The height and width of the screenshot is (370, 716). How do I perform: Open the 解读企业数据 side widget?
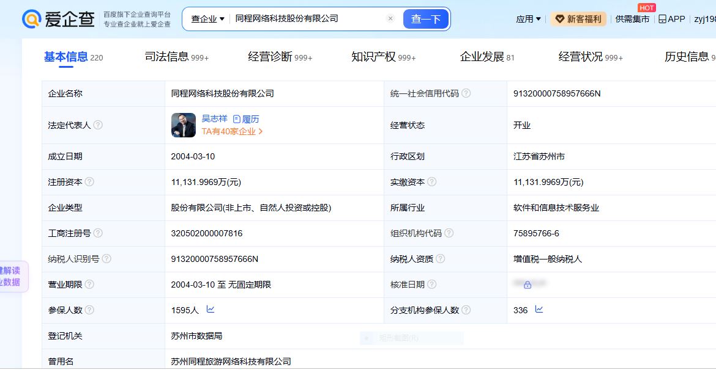tap(13, 277)
